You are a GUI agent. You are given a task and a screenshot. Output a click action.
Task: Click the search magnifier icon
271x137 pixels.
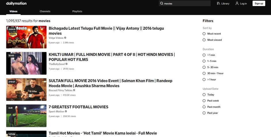(x=162, y=3)
